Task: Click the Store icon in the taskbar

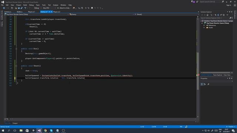Action: tap(27, 130)
